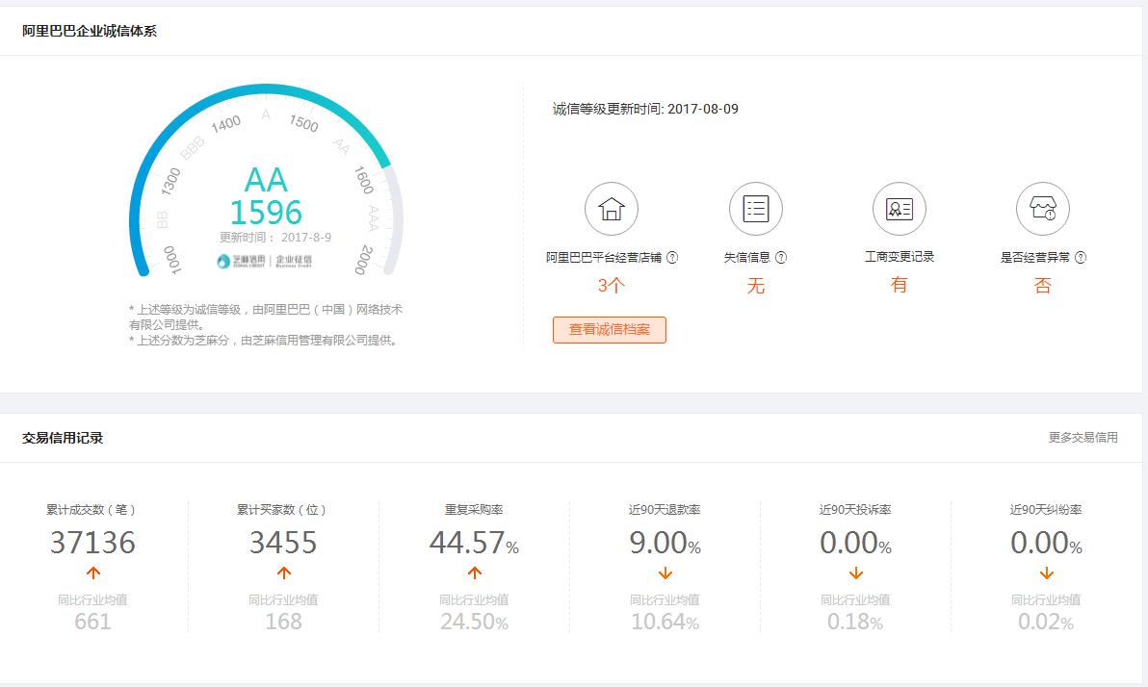Click the AA 1596 credit score gauge
1148x687 pixels.
(x=266, y=196)
